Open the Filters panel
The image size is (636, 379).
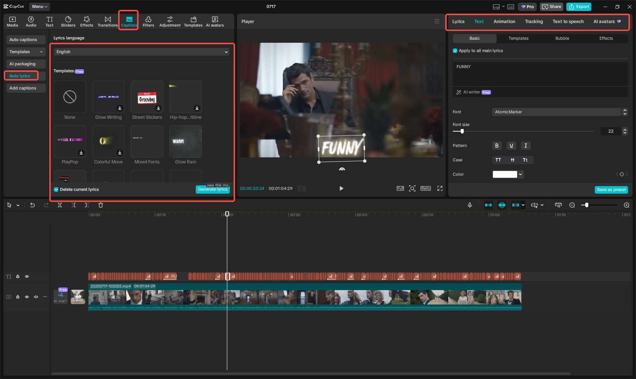tap(148, 22)
